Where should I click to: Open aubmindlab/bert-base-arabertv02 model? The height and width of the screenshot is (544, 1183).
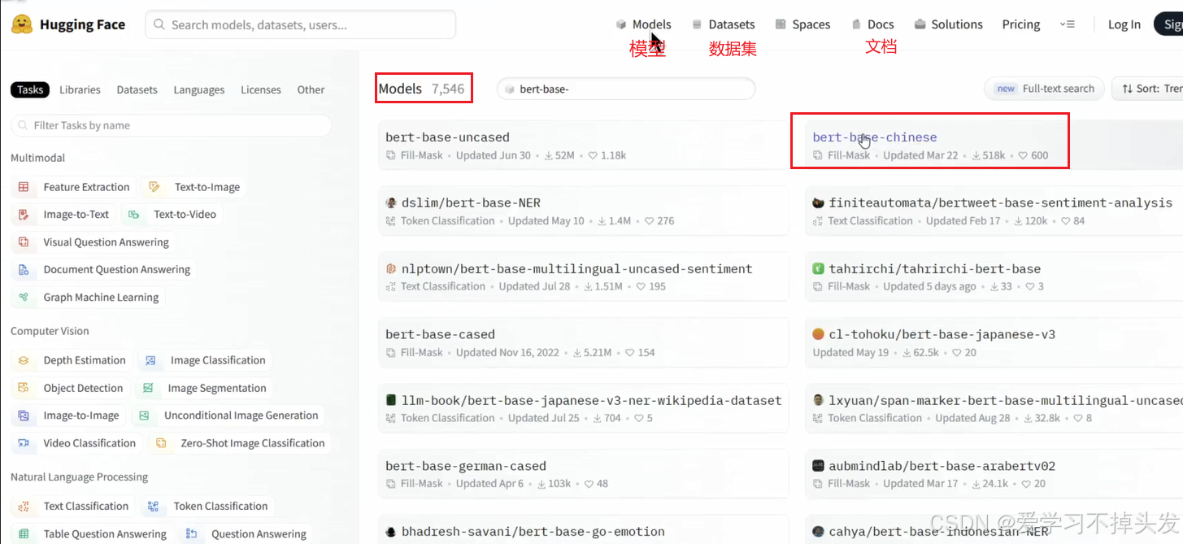[994, 474]
